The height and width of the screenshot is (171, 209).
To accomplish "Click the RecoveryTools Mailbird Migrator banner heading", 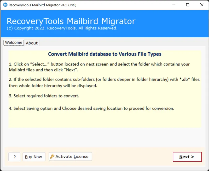I will [x=71, y=21].
